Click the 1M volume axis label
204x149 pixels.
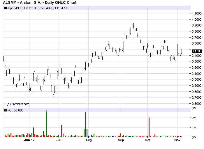click(x=194, y=128)
